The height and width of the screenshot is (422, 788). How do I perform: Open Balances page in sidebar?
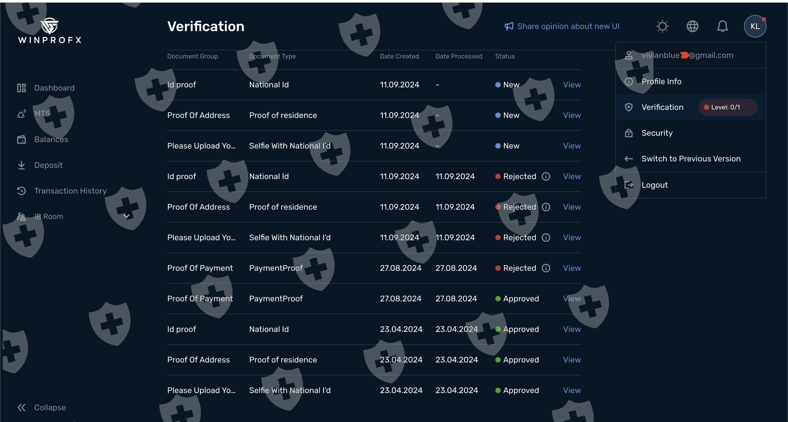(x=51, y=139)
